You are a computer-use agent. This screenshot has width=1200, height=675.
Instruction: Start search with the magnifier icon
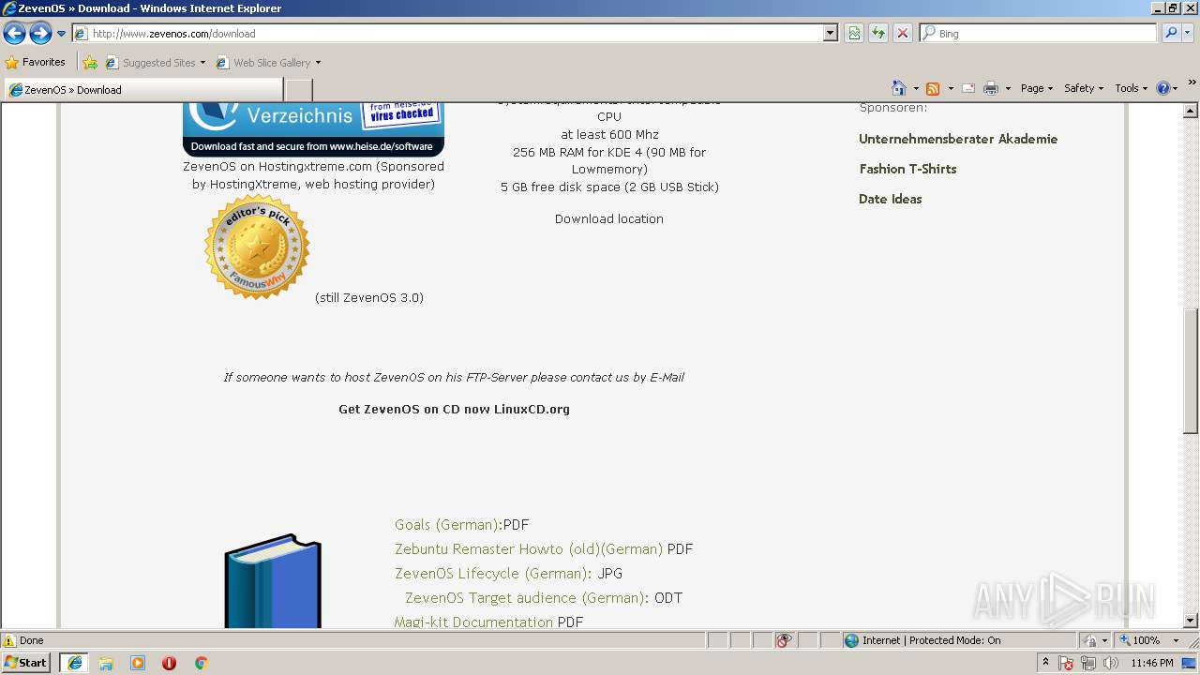click(1171, 34)
